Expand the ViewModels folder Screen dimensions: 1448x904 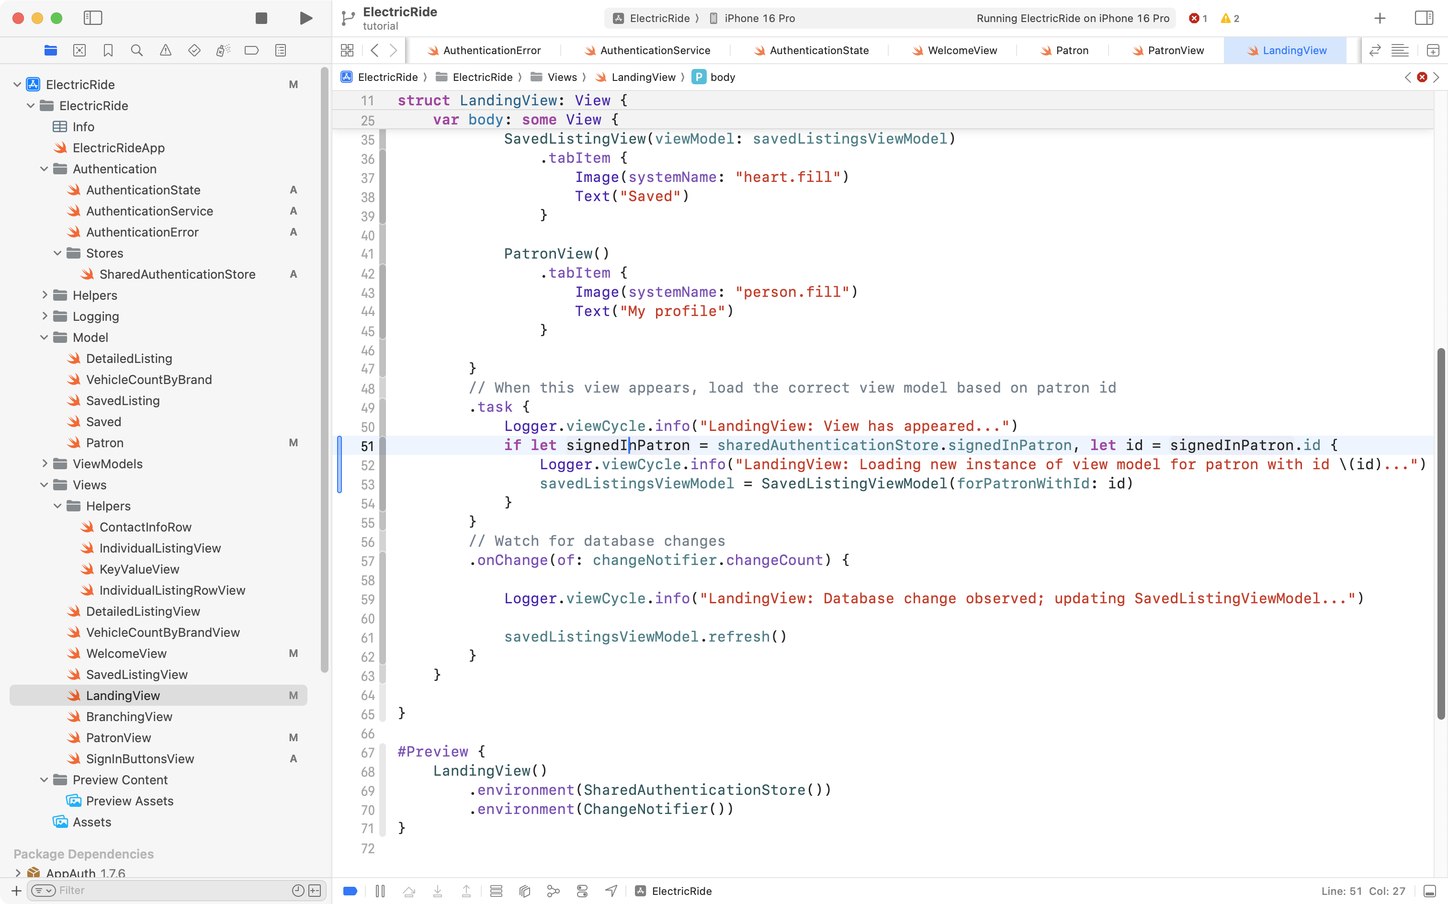44,464
